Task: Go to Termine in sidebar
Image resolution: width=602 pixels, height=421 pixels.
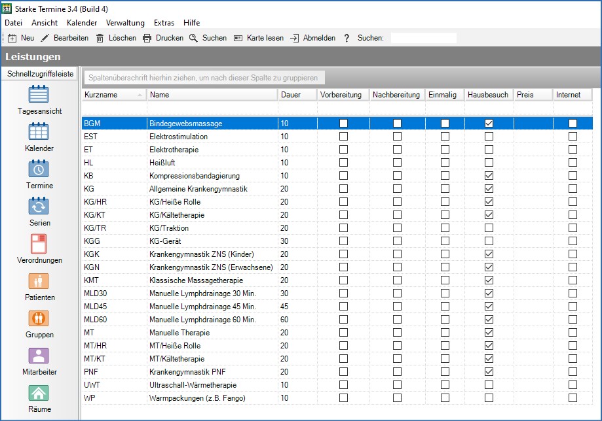Action: (x=39, y=169)
